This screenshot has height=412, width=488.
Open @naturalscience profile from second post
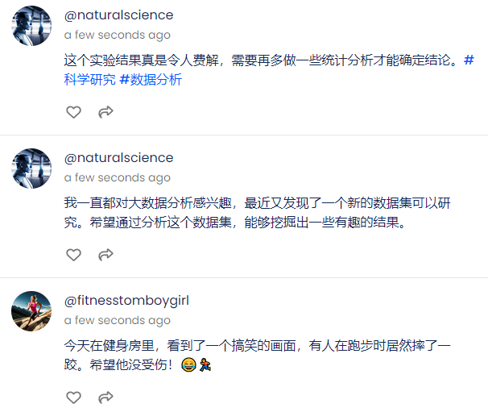click(x=118, y=158)
